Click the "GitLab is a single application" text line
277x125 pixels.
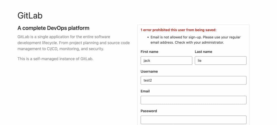coord(64,37)
